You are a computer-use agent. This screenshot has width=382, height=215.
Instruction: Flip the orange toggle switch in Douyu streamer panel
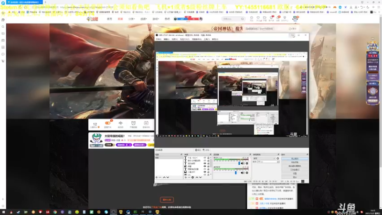pyautogui.click(x=107, y=123)
